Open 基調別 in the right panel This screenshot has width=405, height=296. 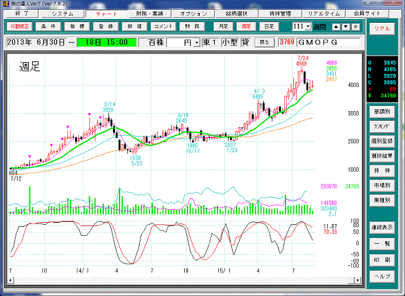click(x=382, y=112)
